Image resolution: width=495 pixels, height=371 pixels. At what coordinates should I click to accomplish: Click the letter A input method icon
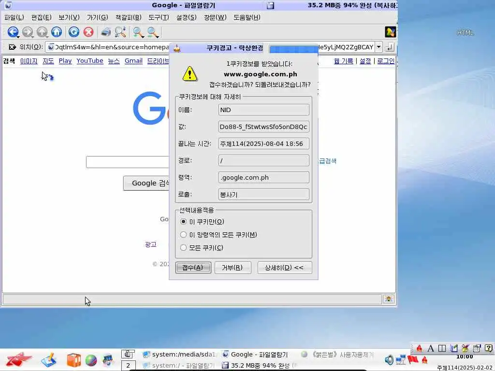431,348
